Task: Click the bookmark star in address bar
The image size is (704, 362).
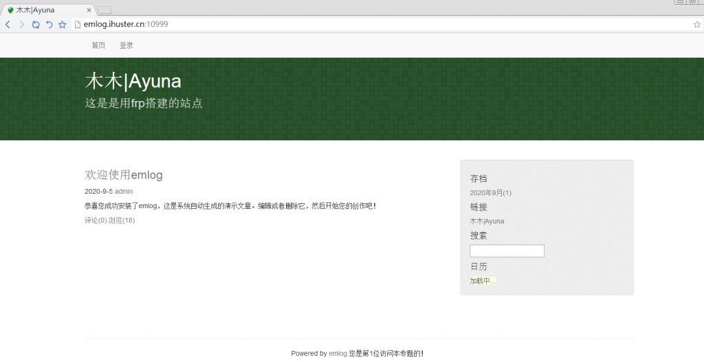Action: 697,24
